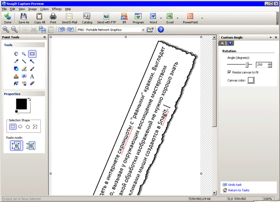Screen dimensions: 280x202
Task: Open the Custom Angle panel dropdown arrow
Action: click(x=270, y=37)
